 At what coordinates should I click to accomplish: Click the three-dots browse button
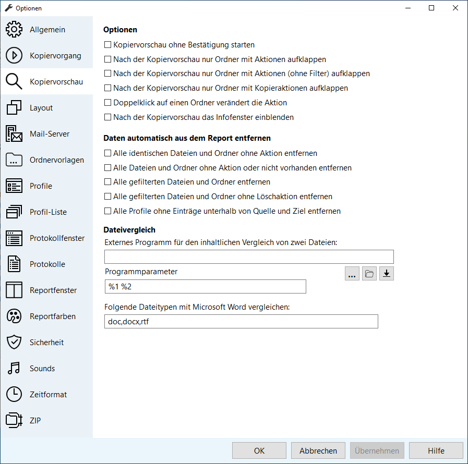point(352,274)
